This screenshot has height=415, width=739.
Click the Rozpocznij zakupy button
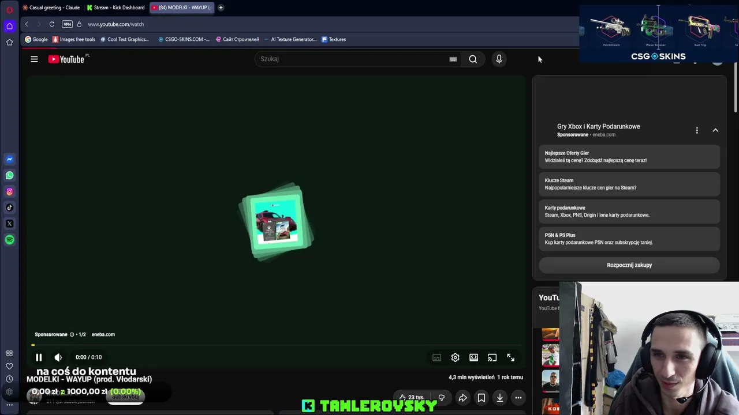click(629, 265)
